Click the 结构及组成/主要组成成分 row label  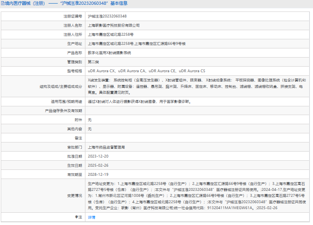click(61, 86)
